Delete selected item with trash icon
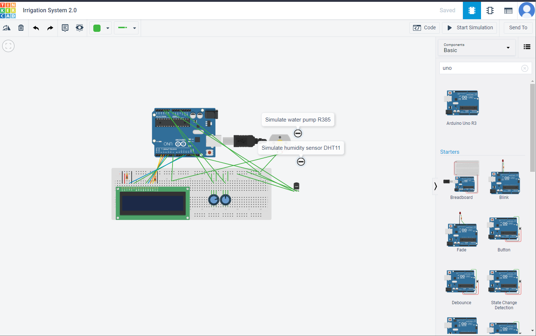Image resolution: width=536 pixels, height=336 pixels. coord(21,28)
